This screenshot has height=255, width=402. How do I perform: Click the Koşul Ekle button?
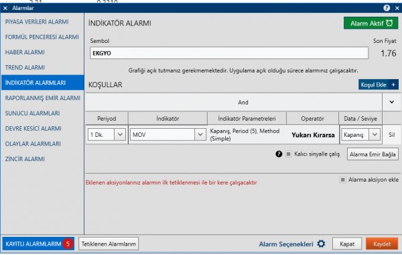point(378,85)
